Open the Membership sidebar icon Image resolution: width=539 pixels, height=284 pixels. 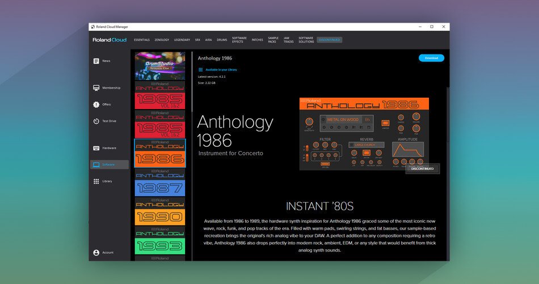click(96, 88)
